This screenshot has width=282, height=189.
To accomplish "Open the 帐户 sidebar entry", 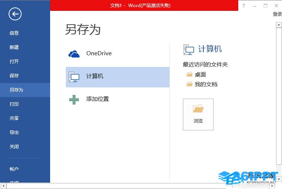I will [14, 169].
